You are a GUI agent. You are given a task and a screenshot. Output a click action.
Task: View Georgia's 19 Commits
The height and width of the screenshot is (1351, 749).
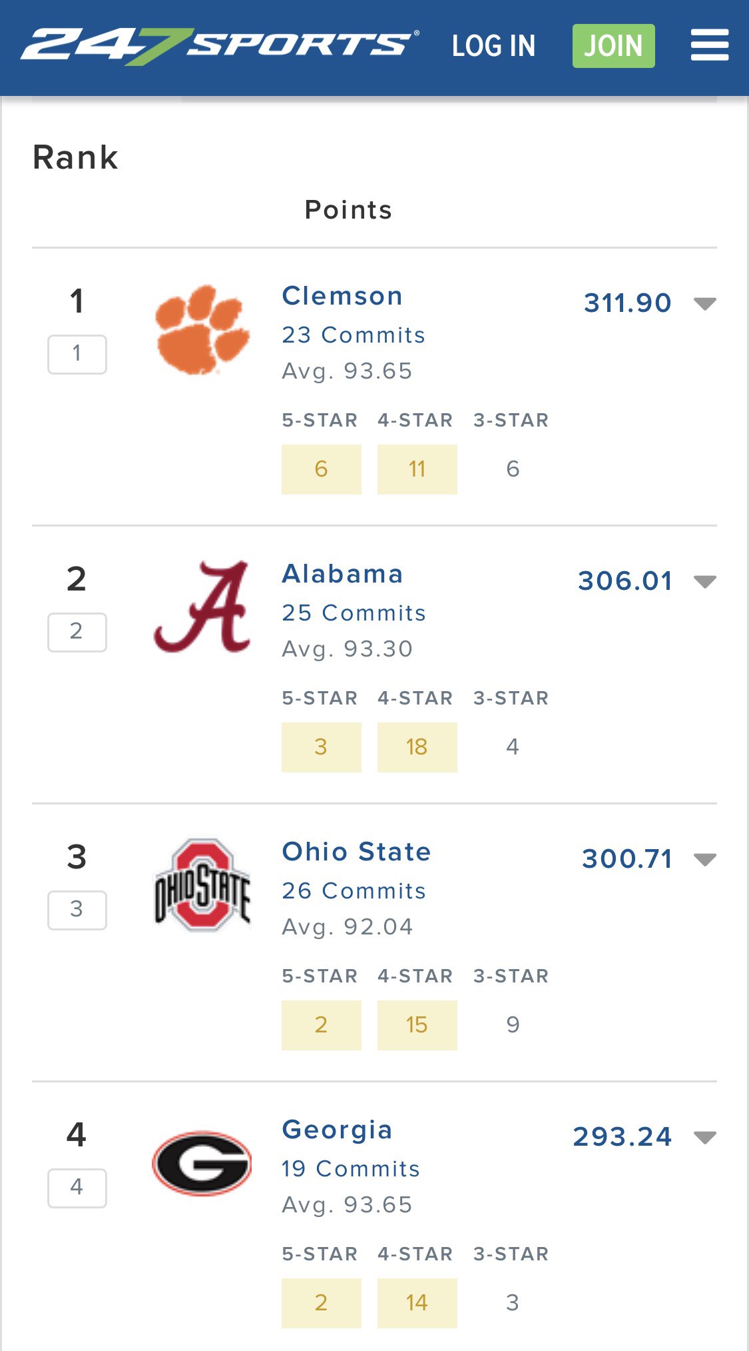pos(350,1169)
